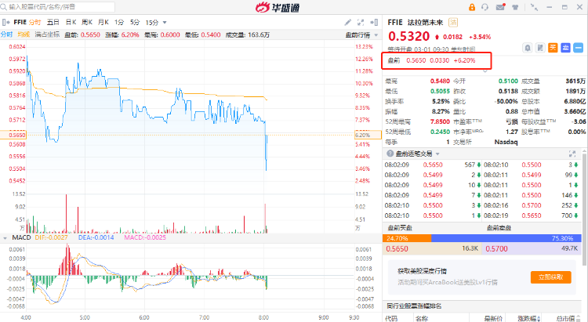Click the 08:02:19 trade at 0.5650
588x322 pixels.
pos(531,215)
